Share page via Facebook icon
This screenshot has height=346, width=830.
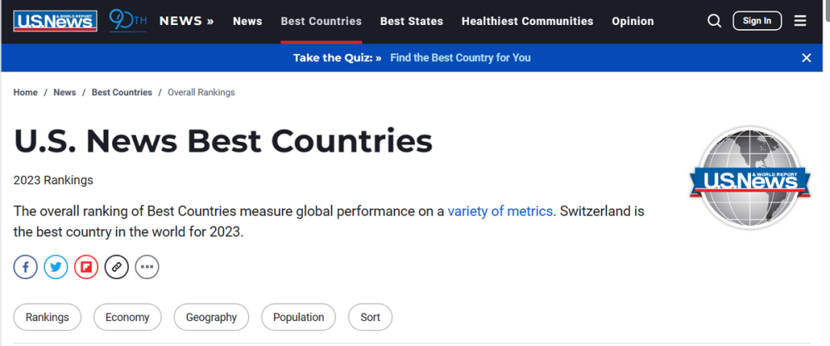[26, 267]
